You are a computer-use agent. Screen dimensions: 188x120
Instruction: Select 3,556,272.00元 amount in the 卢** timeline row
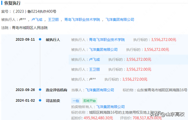coord(135,79)
